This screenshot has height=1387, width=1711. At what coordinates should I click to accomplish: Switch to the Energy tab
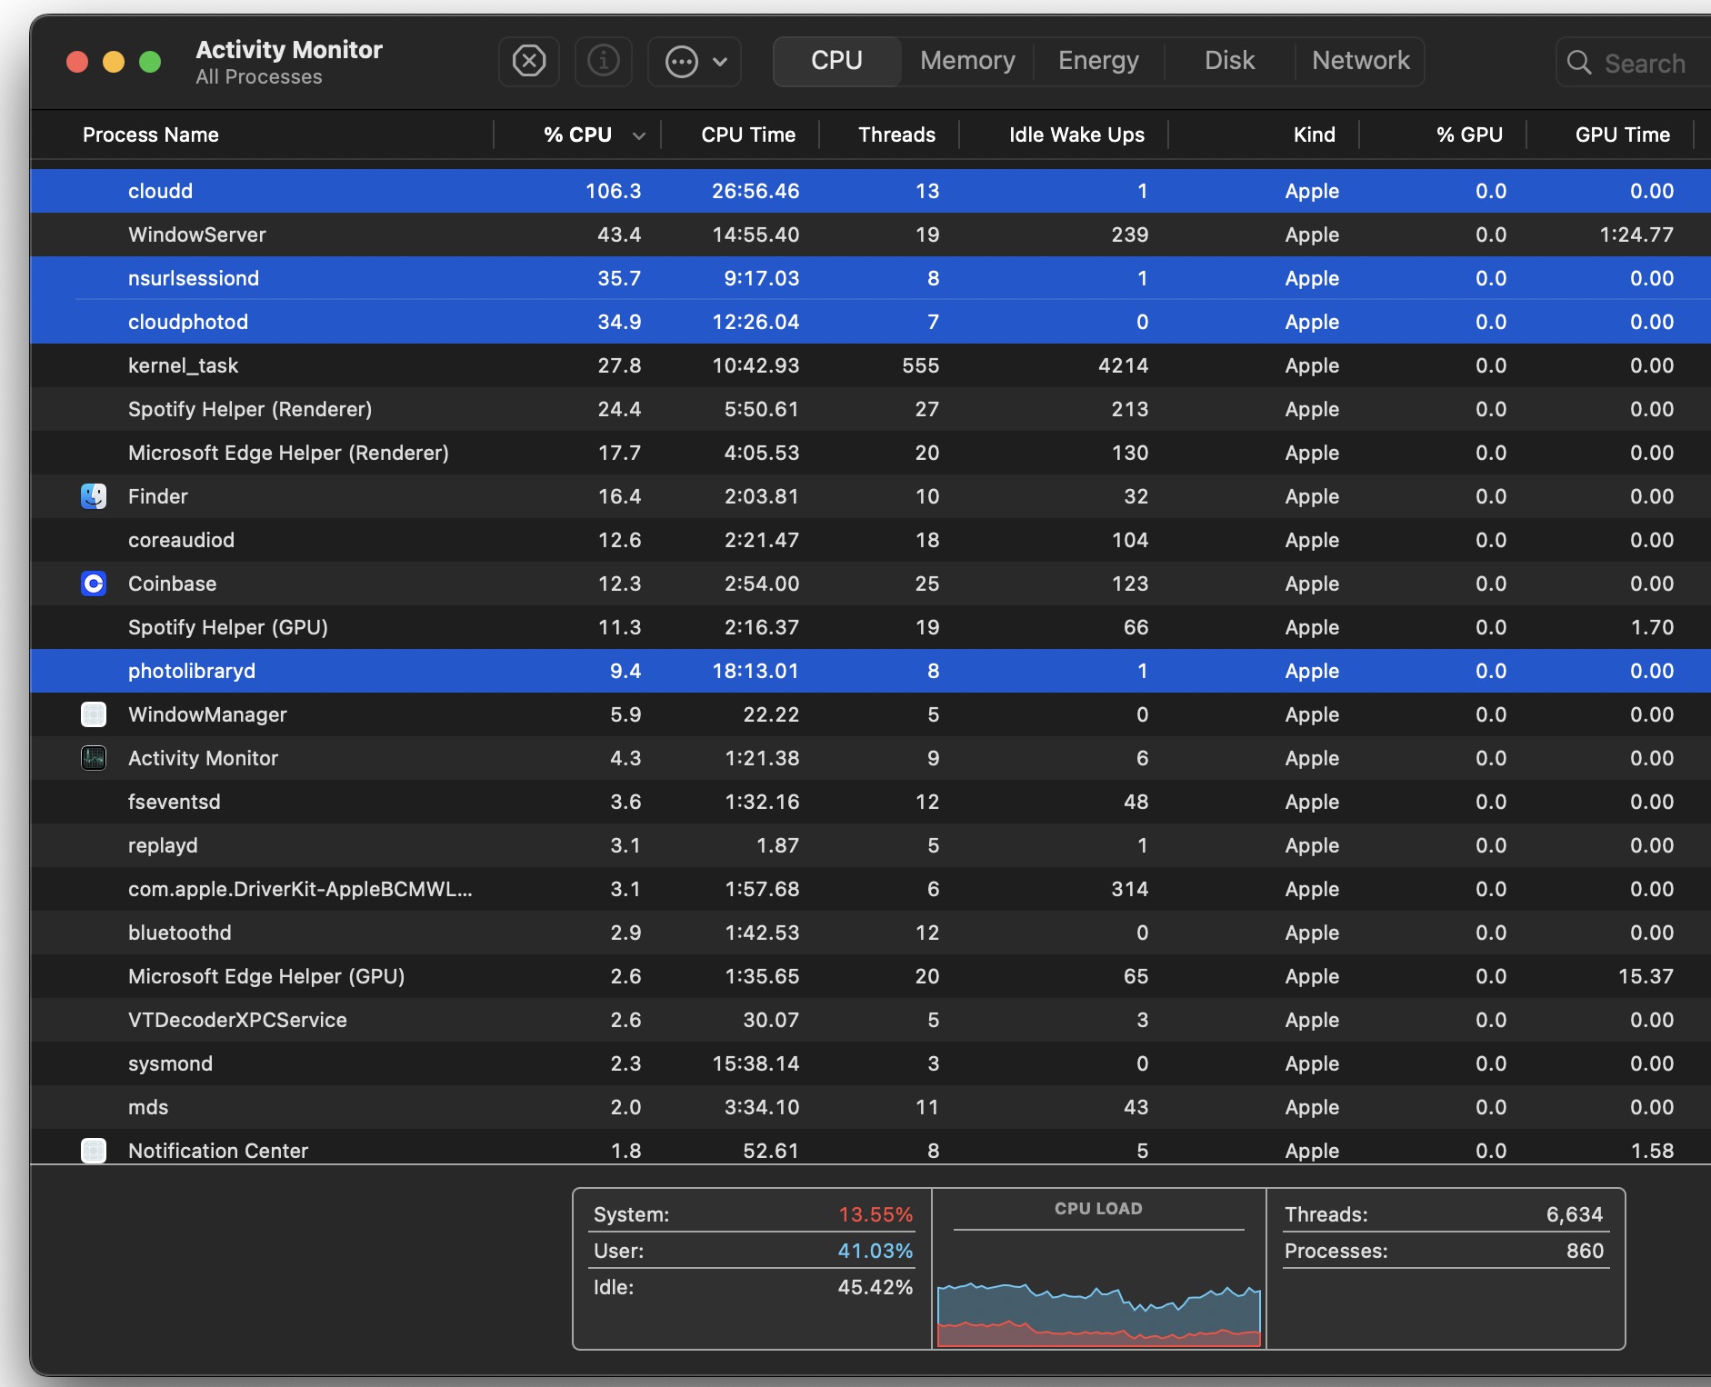click(1098, 61)
